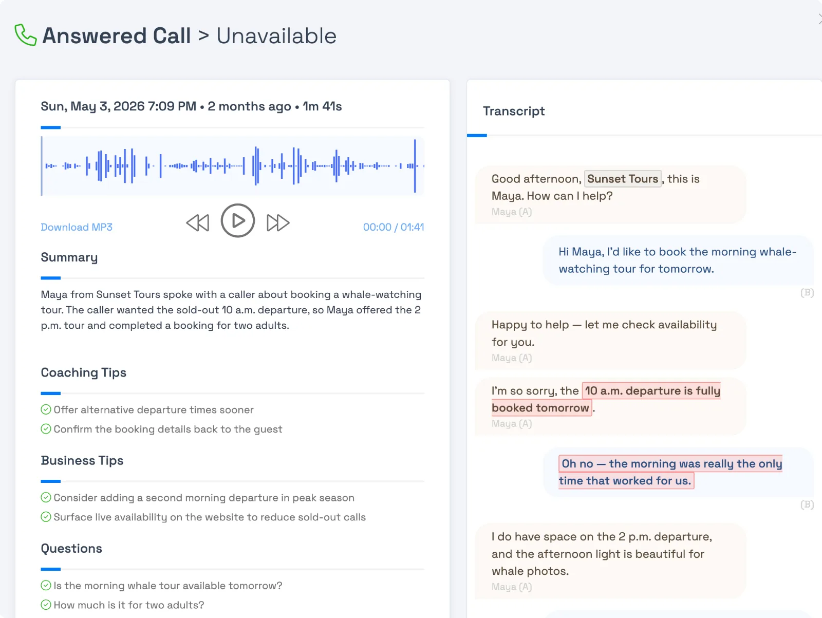
Task: Click the Business Tips section heading
Action: pyautogui.click(x=82, y=460)
